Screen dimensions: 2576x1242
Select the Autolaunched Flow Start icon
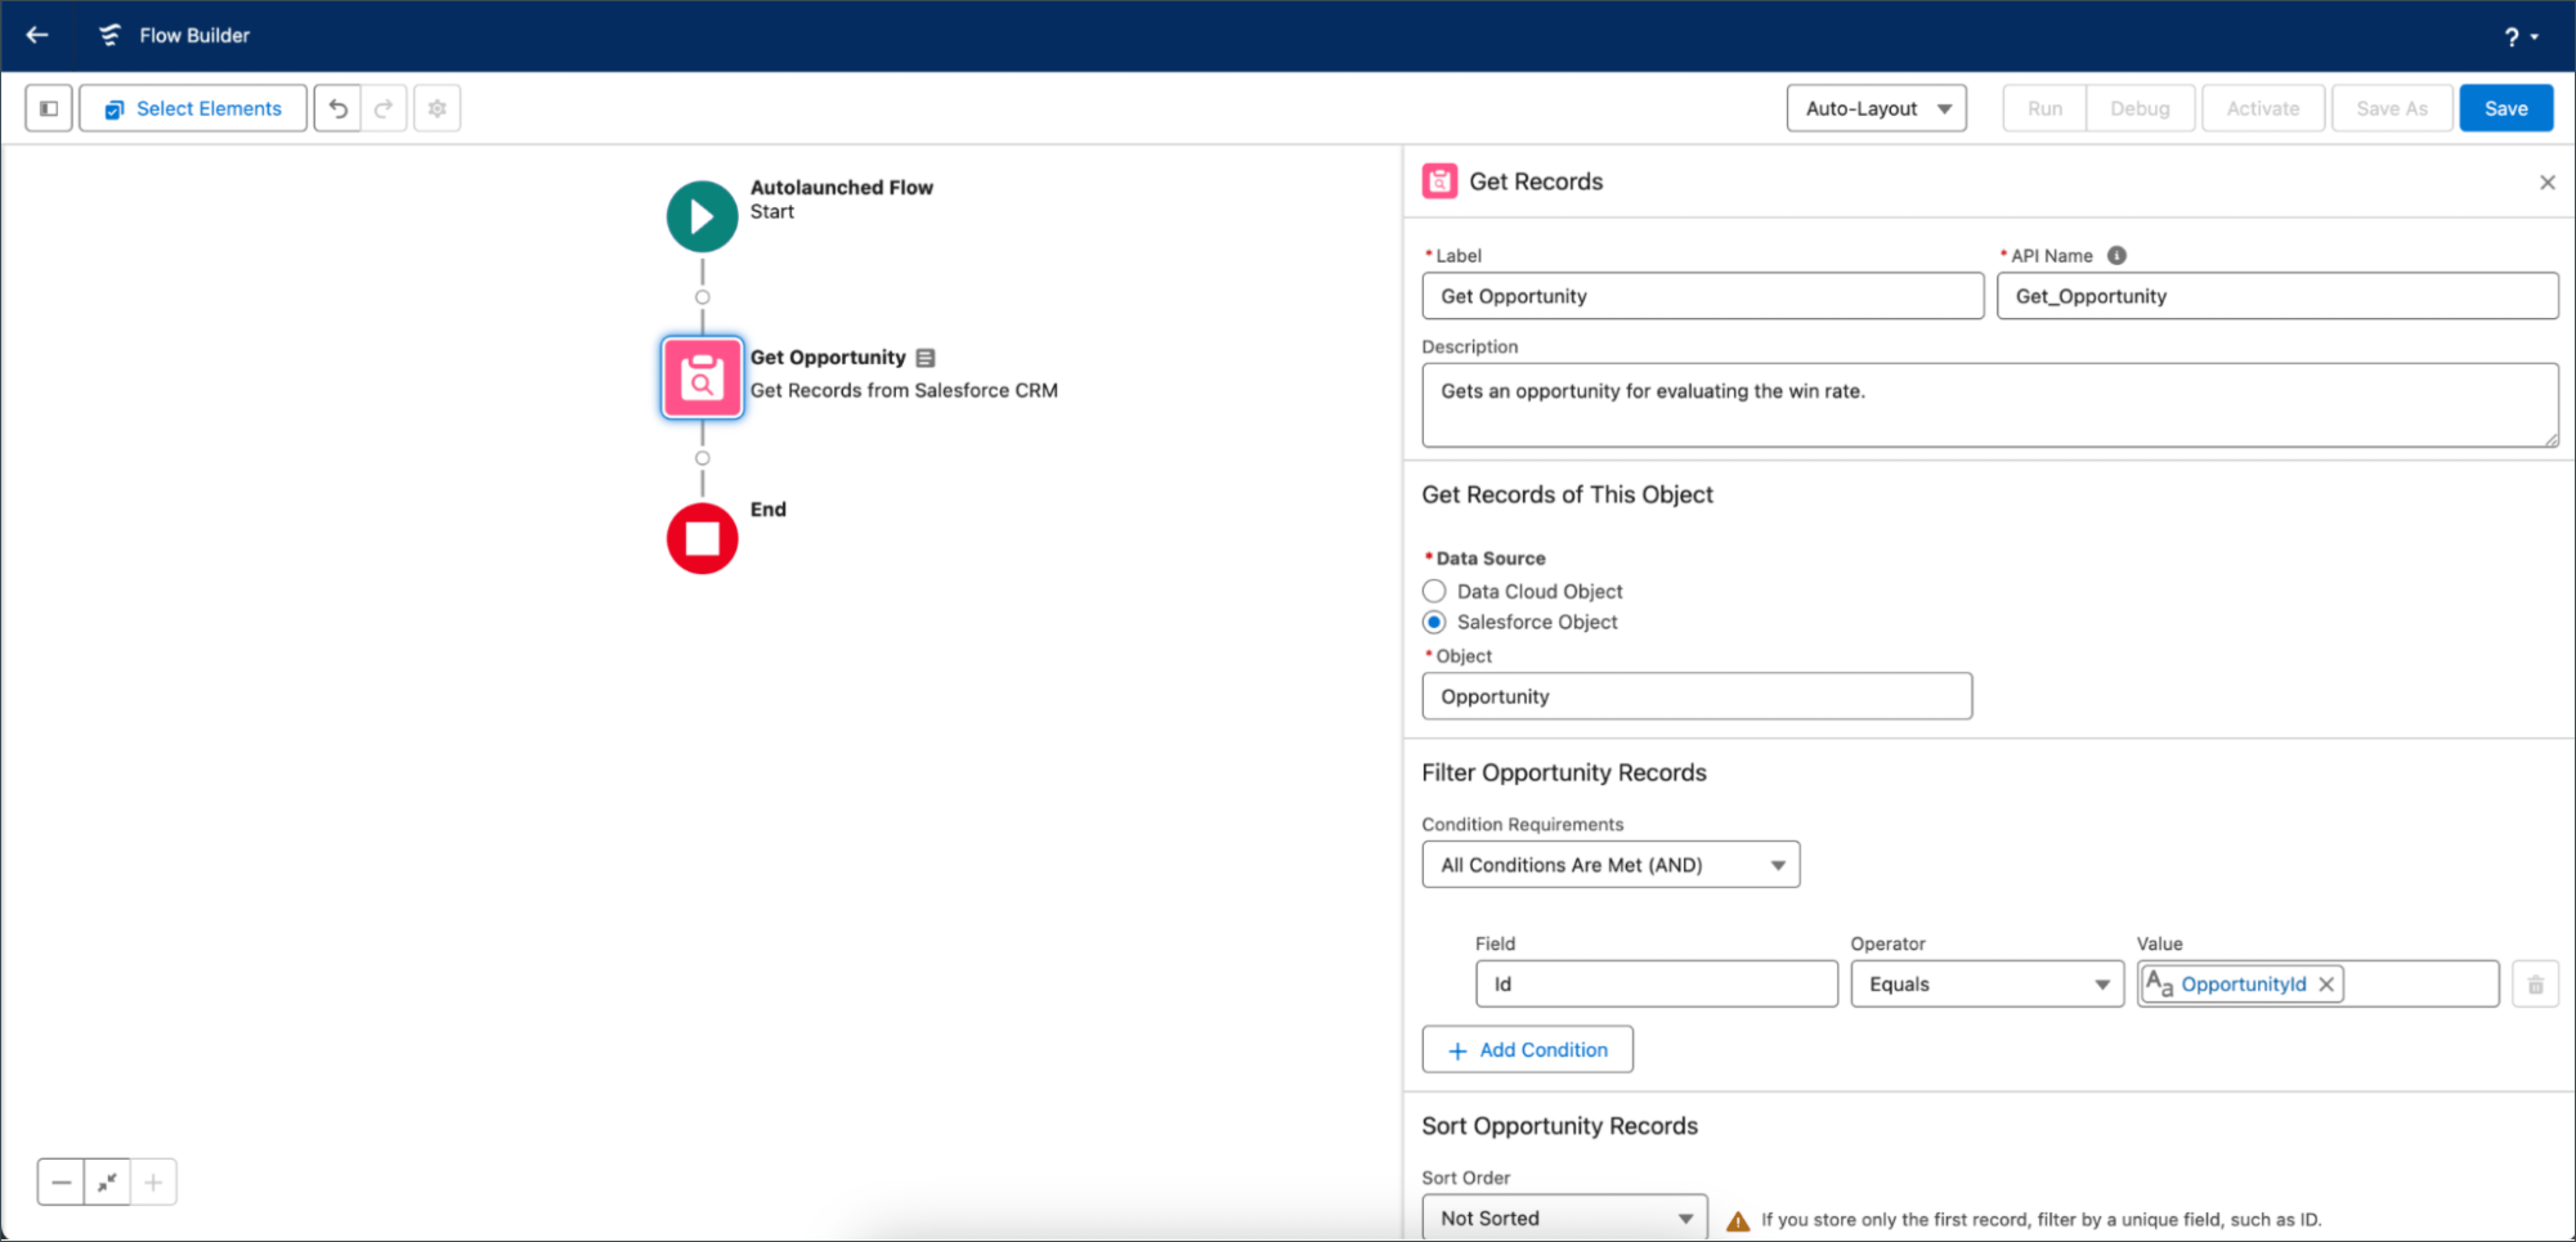click(702, 216)
